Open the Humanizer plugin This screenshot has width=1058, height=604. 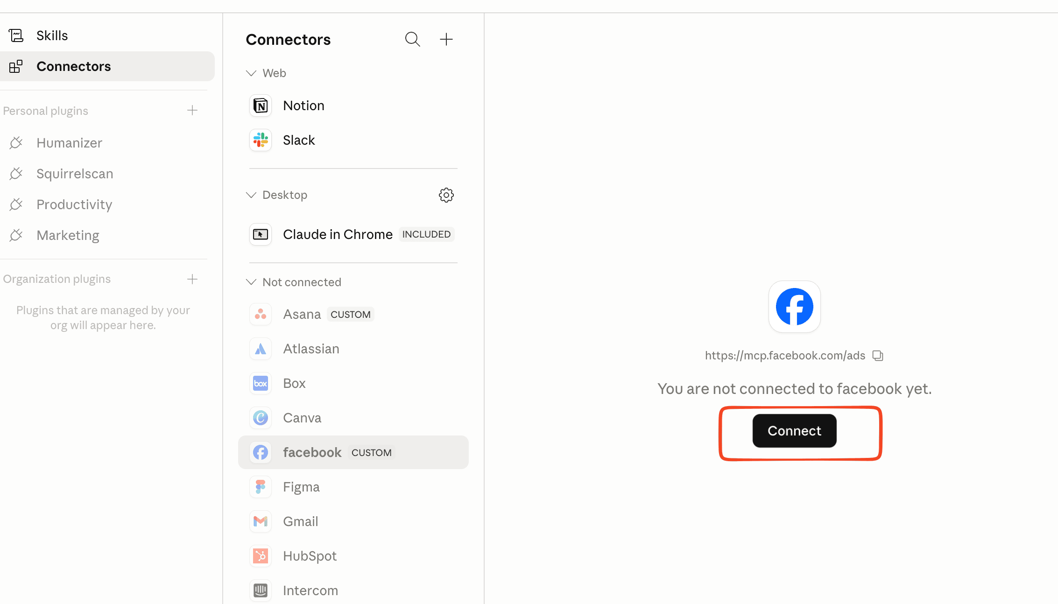click(x=104, y=143)
